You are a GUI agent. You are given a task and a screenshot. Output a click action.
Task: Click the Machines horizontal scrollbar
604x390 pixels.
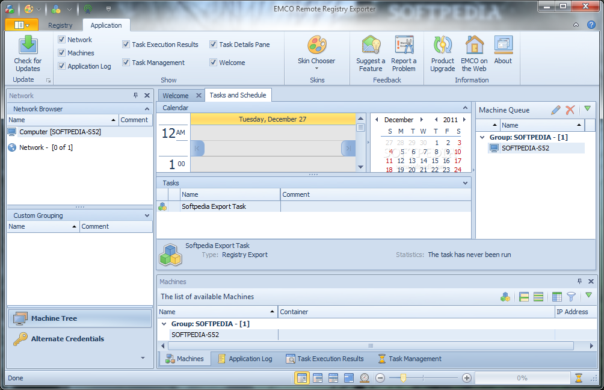click(x=370, y=345)
